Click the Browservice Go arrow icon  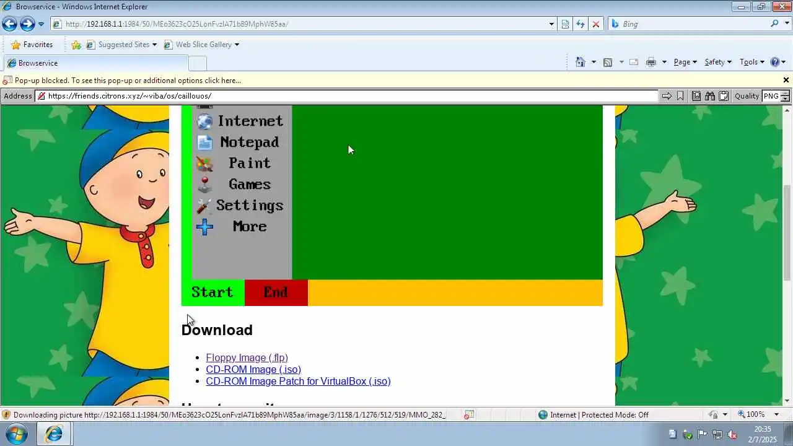pyautogui.click(x=667, y=96)
